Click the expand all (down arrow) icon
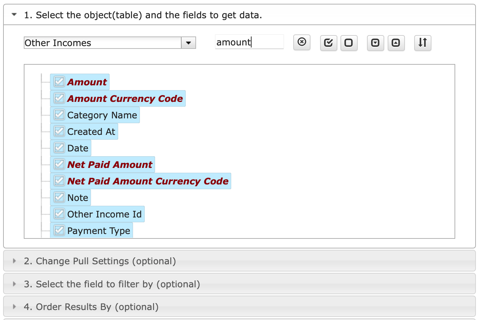 pos(375,43)
